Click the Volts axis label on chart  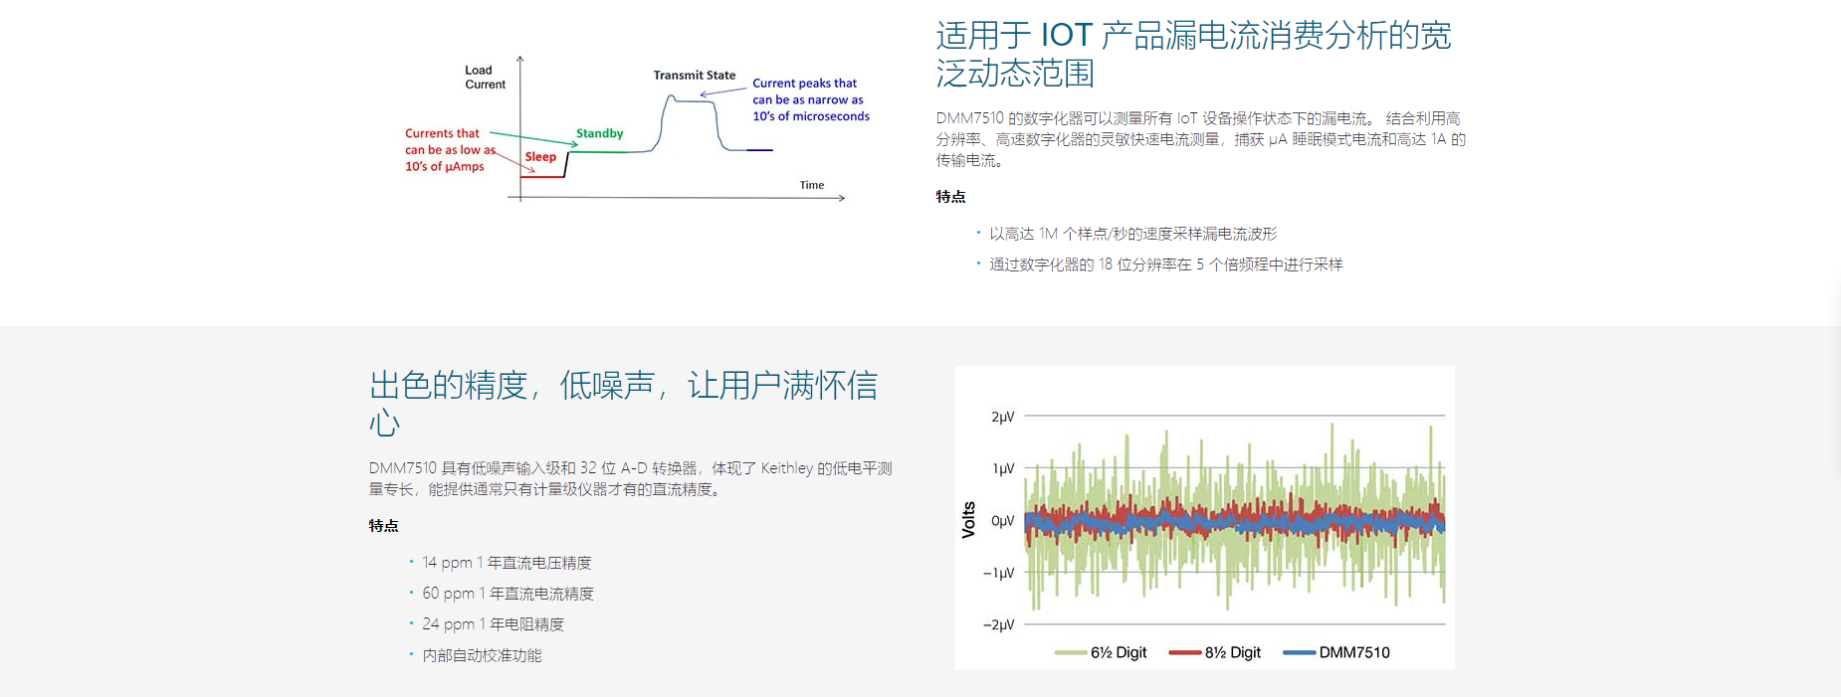pyautogui.click(x=968, y=520)
